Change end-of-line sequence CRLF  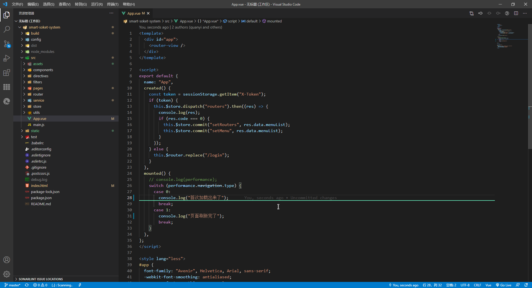tap(477, 285)
